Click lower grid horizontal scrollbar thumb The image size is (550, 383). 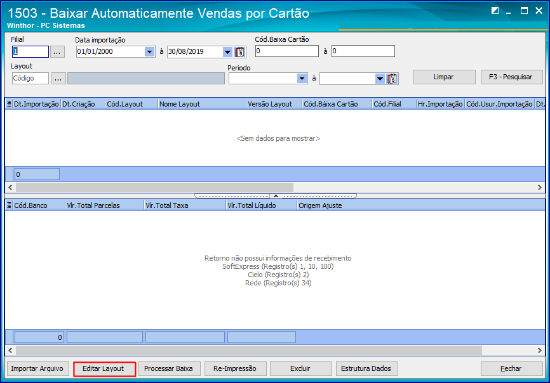tap(249, 350)
